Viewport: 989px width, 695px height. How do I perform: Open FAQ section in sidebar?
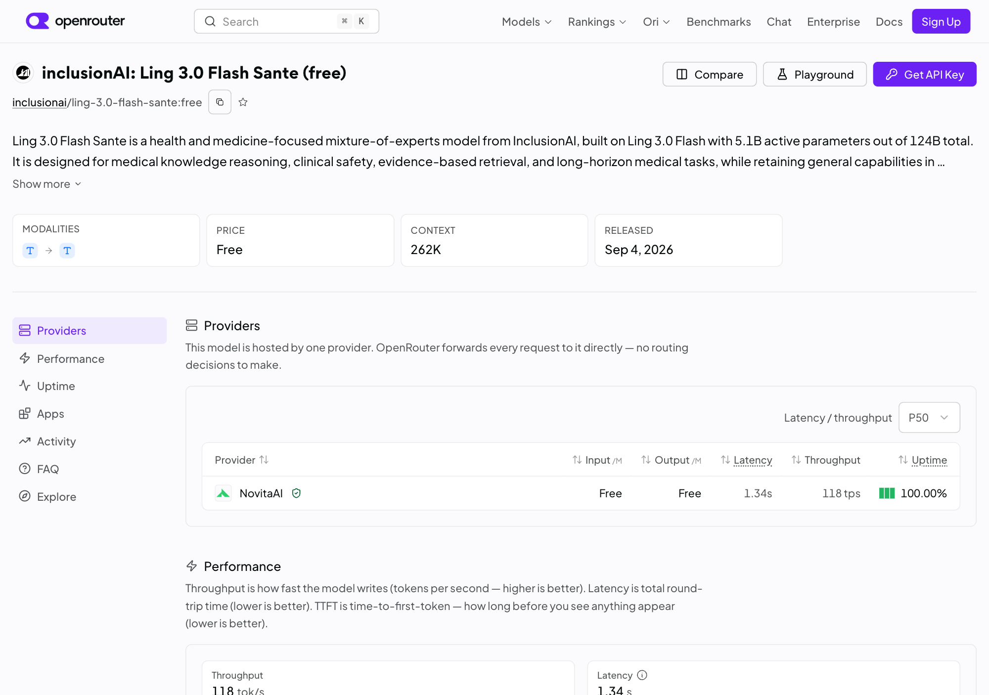pos(90,469)
